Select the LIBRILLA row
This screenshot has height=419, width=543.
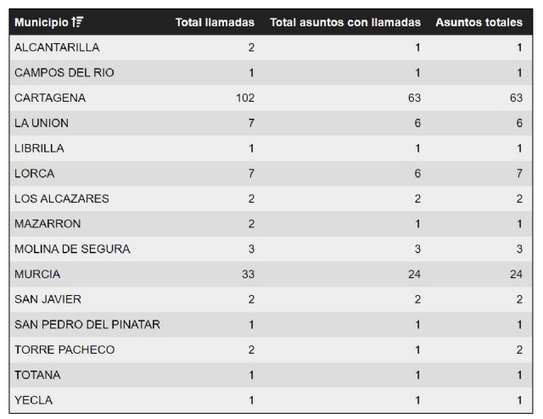pos(39,148)
